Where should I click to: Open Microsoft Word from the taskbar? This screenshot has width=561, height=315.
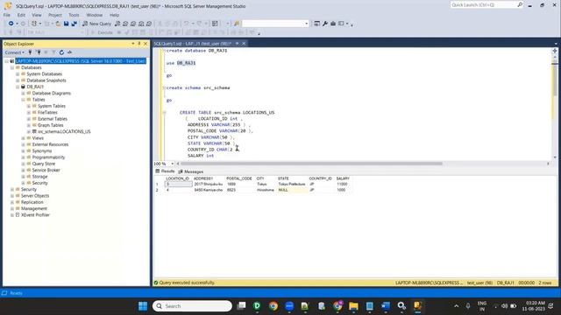coord(386,306)
